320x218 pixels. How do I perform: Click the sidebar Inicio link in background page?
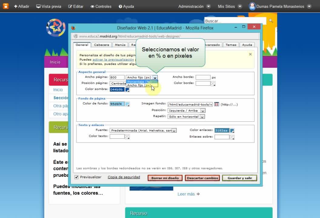click(58, 90)
